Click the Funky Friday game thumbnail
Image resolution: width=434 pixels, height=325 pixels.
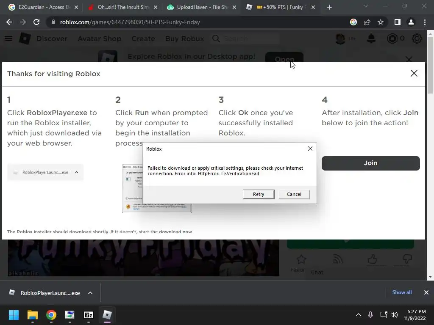tap(143, 258)
